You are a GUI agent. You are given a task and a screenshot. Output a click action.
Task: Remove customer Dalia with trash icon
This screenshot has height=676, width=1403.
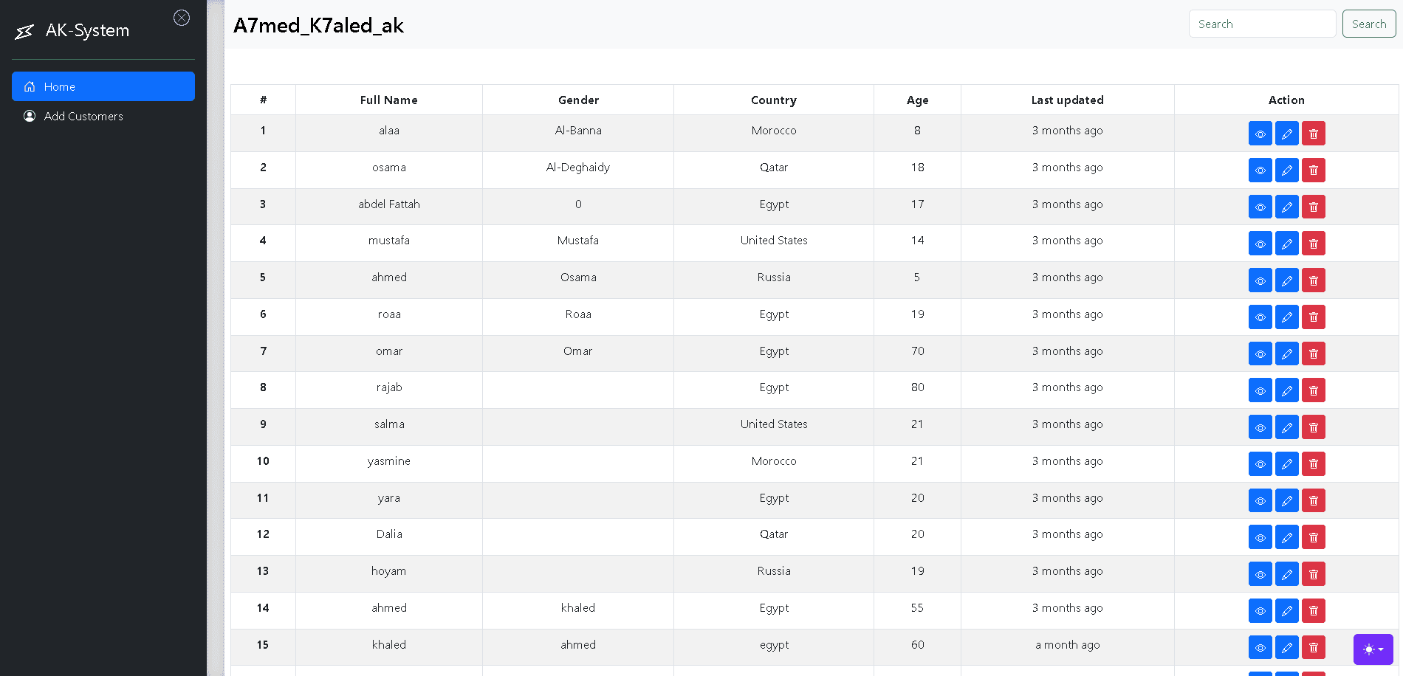[1313, 537]
